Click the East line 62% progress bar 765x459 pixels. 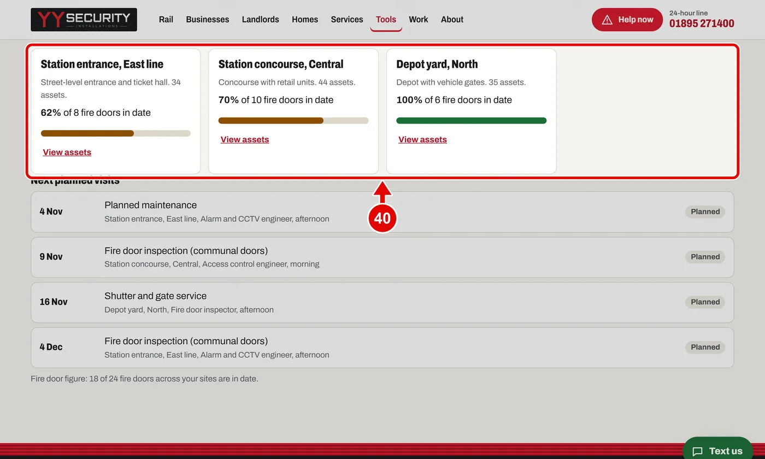[x=116, y=133]
